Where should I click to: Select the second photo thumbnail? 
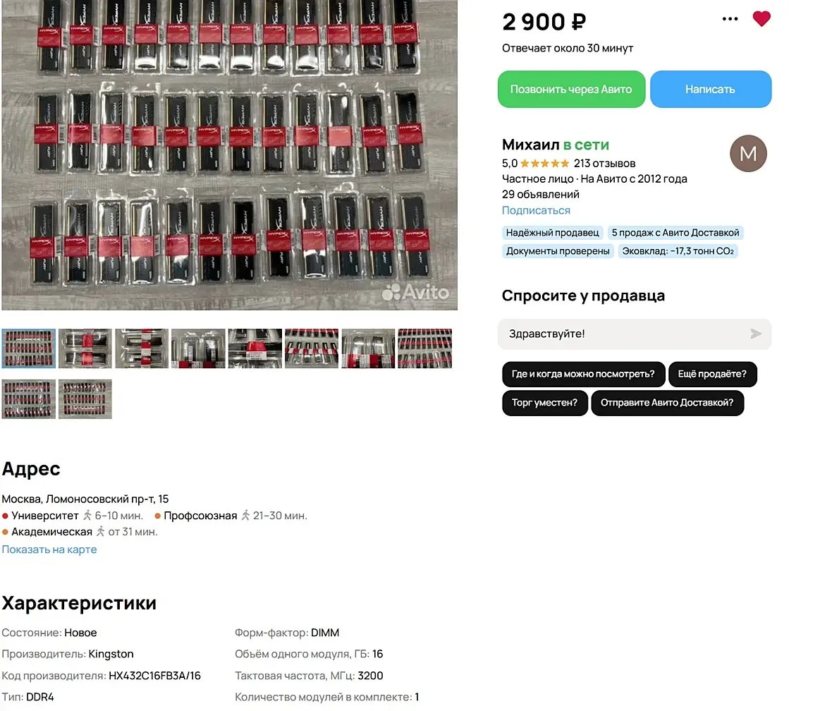(85, 348)
